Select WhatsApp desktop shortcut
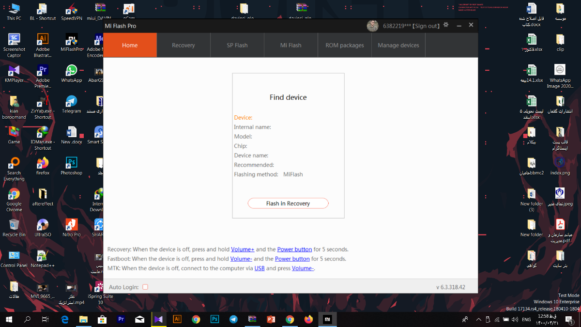Screen dimensions: 581x327 tap(72, 74)
